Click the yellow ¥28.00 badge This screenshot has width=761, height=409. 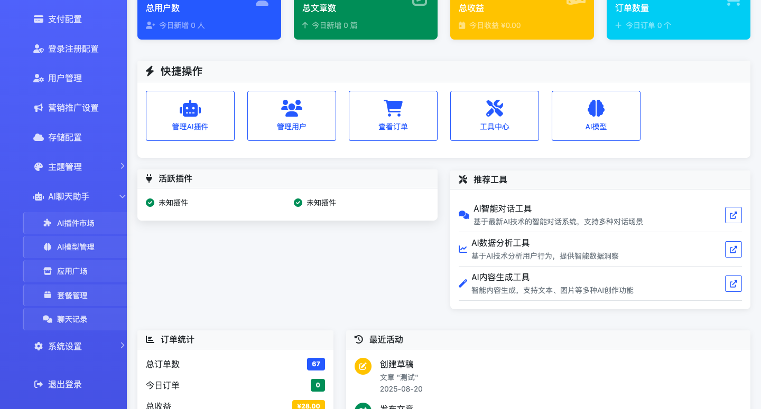click(309, 406)
